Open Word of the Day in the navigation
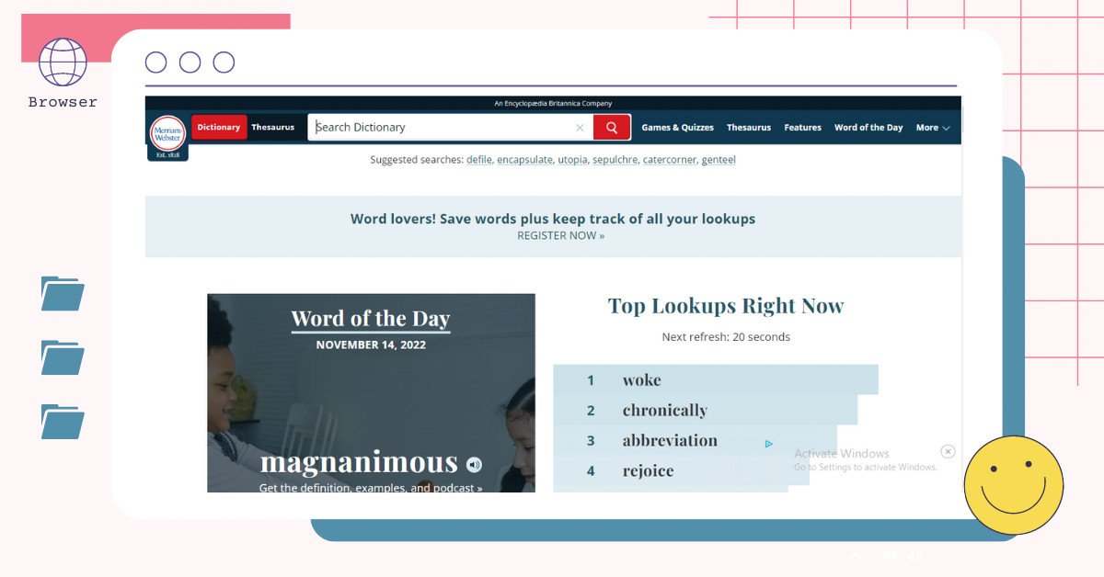The image size is (1104, 577). coord(868,127)
